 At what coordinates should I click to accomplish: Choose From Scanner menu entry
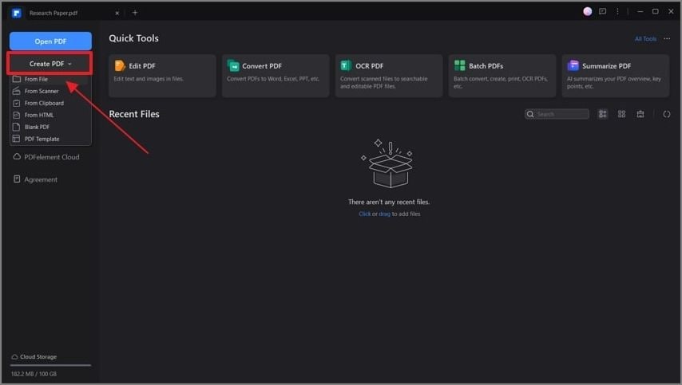coord(50,91)
